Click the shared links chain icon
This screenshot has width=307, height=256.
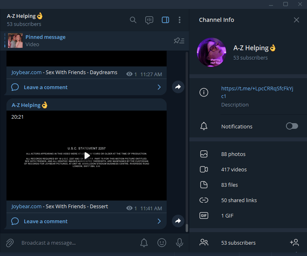coord(204,200)
